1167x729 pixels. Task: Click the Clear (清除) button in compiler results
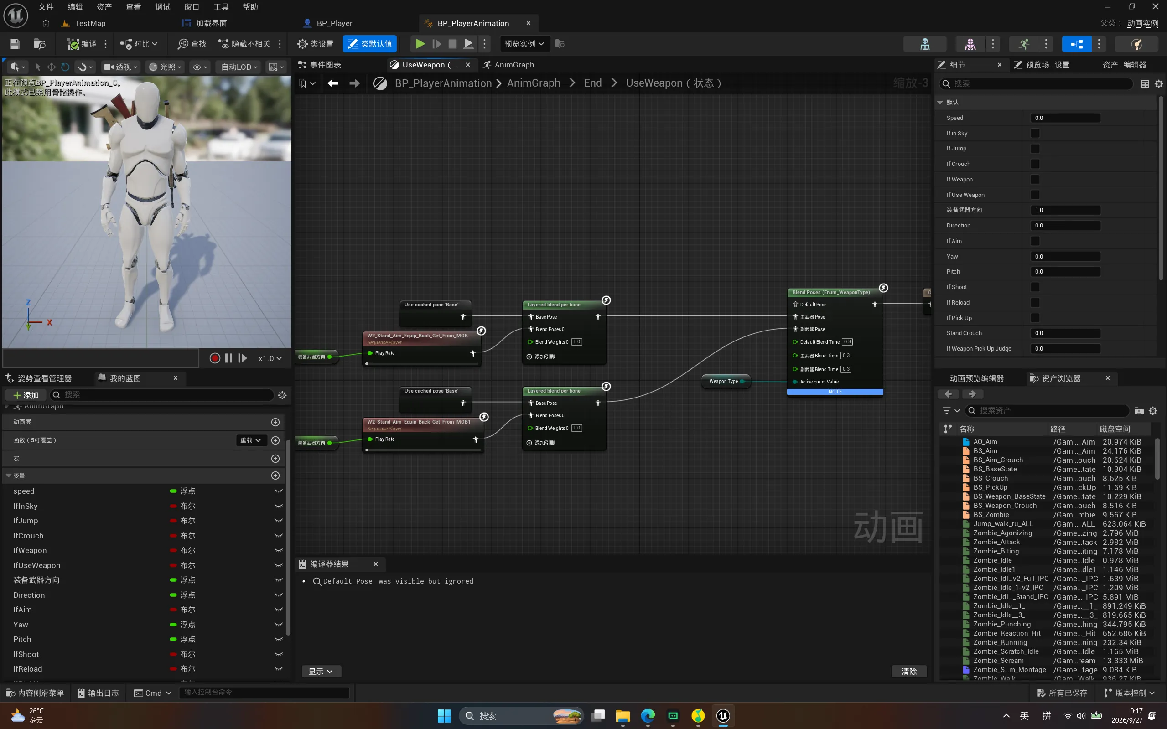[909, 672]
